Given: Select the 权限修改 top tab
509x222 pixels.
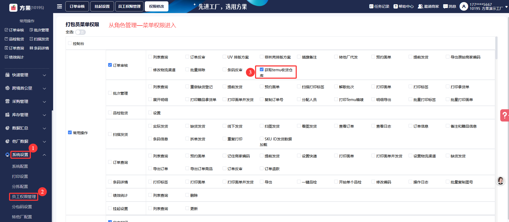Looking at the screenshot, I should pyautogui.click(x=156, y=6).
